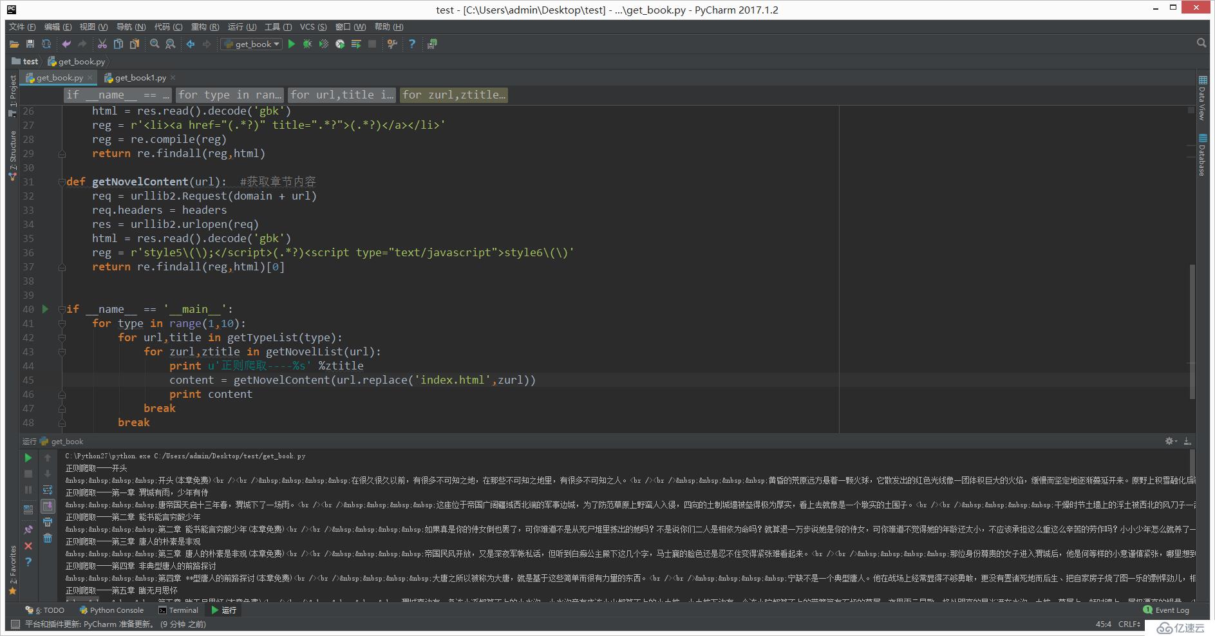Open the 视图 (V) menu
The width and height of the screenshot is (1215, 636).
94,26
